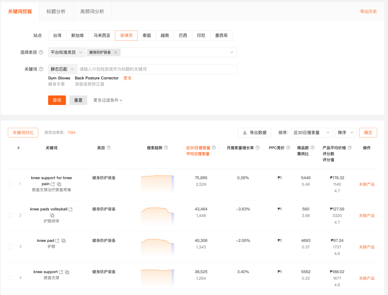Click help icon beside 搜索趋势 header
Image resolution: width=388 pixels, height=295 pixels.
166,147
